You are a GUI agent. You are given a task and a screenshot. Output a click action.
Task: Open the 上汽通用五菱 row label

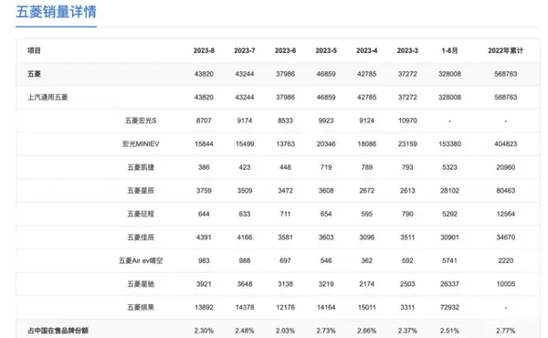(47, 97)
